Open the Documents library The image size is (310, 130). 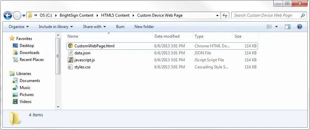(x=30, y=81)
